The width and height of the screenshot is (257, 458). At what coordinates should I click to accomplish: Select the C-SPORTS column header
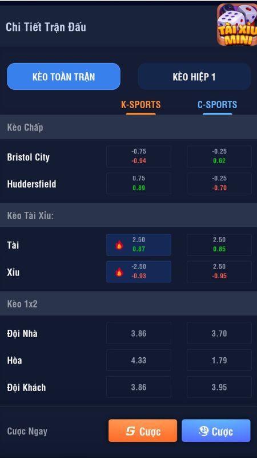point(218,105)
